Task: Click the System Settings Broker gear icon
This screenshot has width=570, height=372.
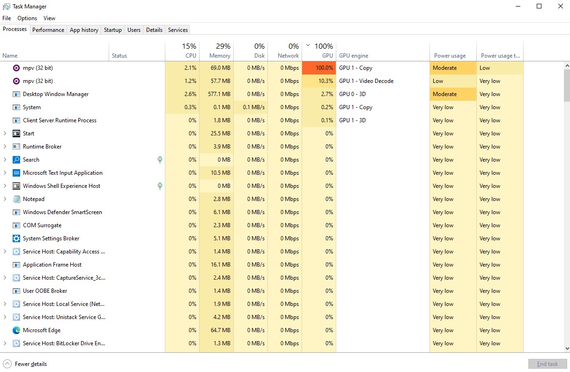Action: (x=15, y=238)
